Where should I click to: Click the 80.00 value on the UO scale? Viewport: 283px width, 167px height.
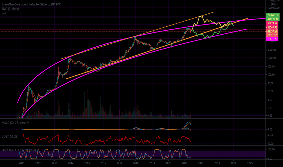(x=270, y=135)
